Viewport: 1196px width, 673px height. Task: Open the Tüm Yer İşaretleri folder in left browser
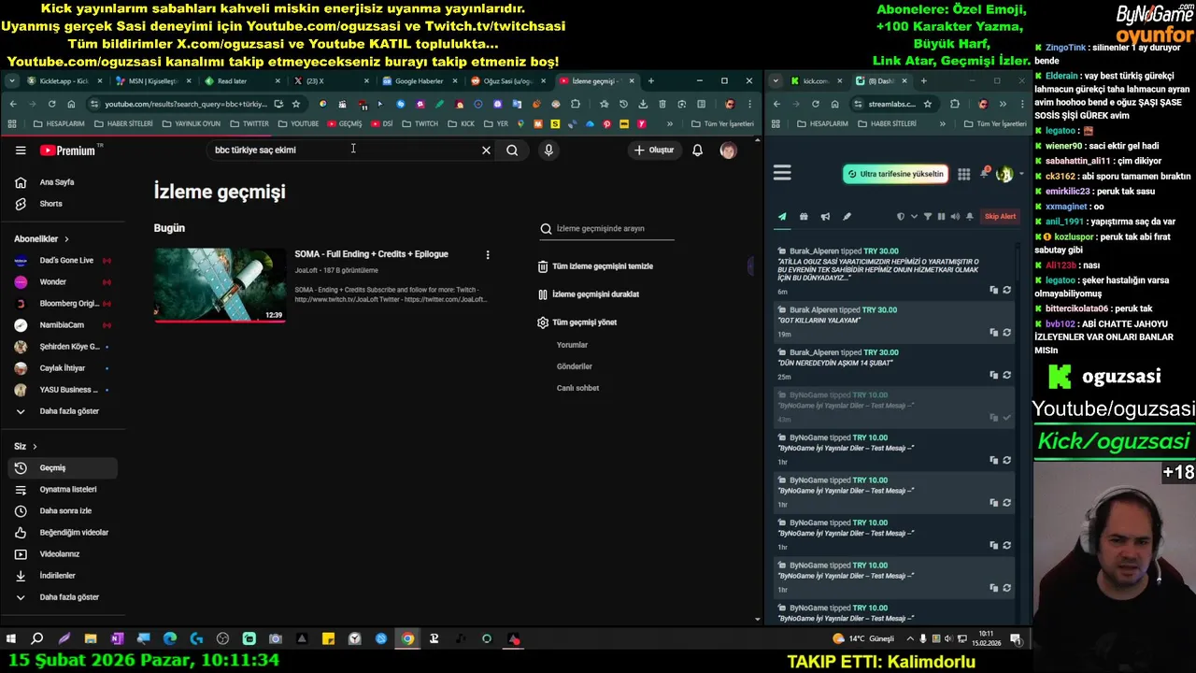coord(722,123)
